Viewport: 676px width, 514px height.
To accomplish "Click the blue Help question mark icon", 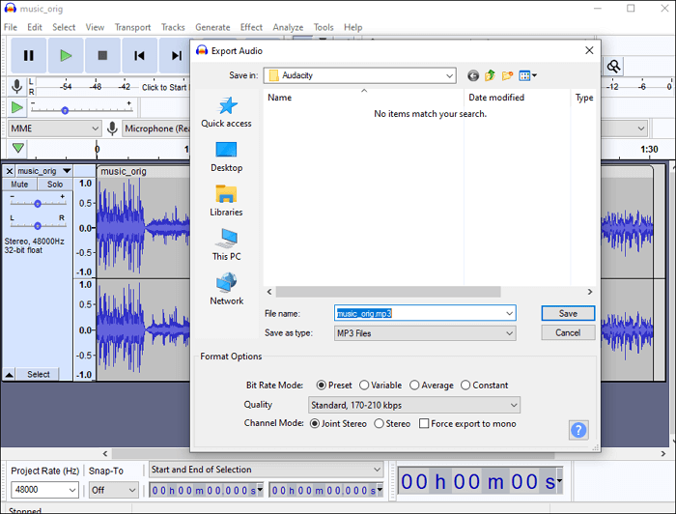I will tap(578, 430).
